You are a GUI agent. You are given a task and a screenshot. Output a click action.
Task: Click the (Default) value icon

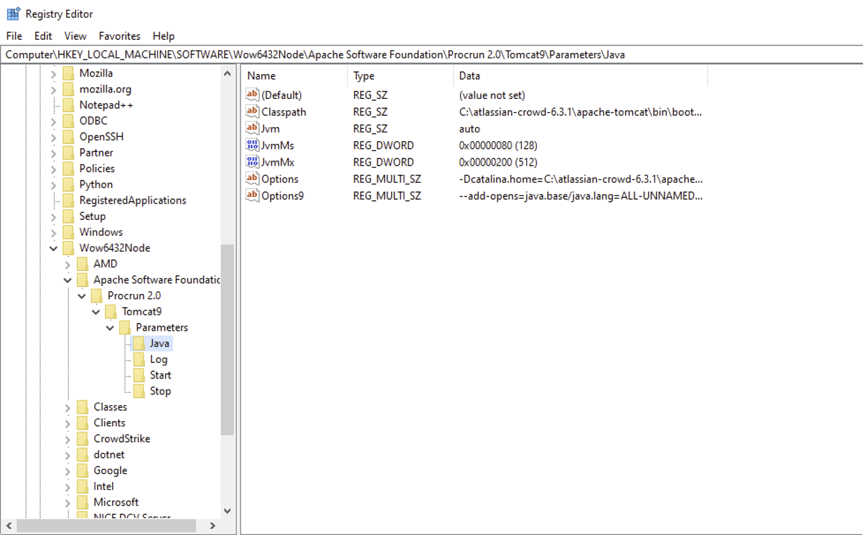pos(252,95)
